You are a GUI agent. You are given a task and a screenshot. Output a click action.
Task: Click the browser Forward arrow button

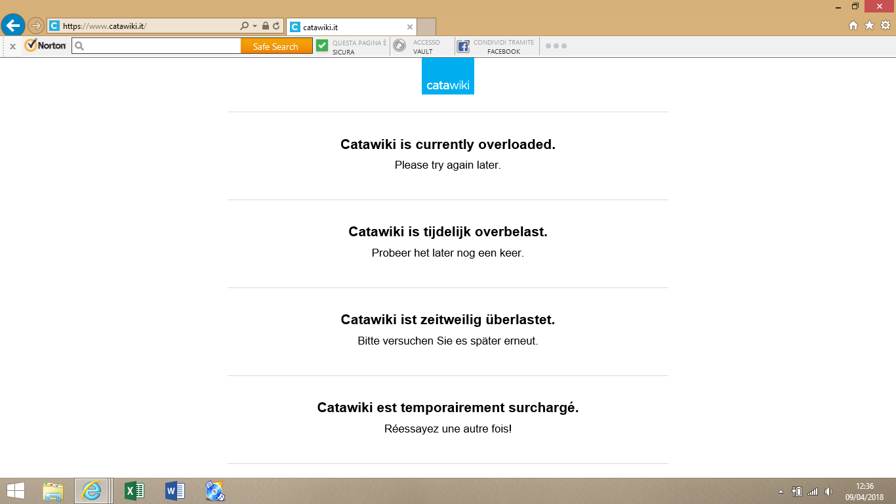pyautogui.click(x=35, y=26)
